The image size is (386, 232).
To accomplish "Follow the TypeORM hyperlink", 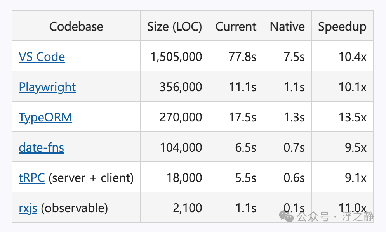I will click(x=45, y=118).
